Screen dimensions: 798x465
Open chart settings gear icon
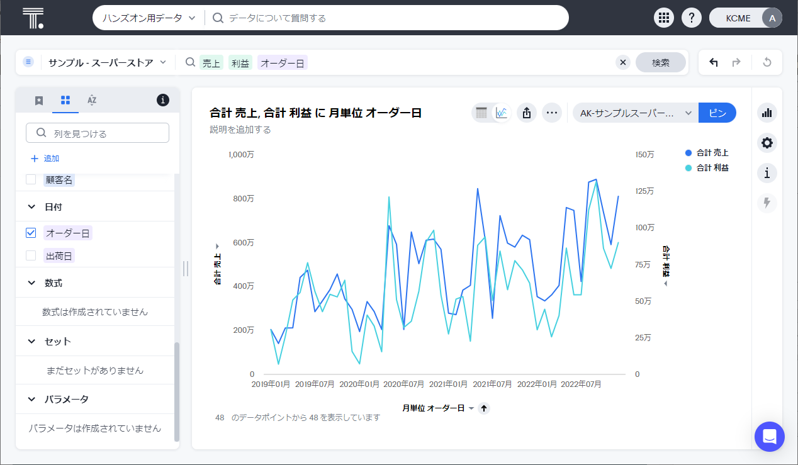click(x=767, y=143)
